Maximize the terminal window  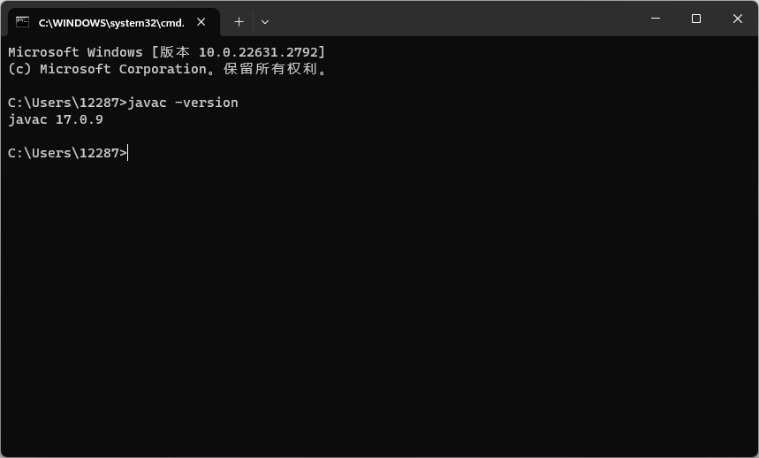[x=696, y=19]
